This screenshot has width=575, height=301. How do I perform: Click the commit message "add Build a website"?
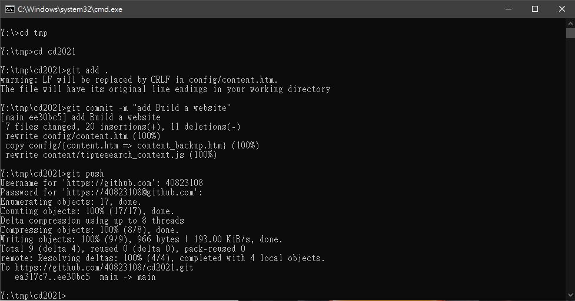181,108
